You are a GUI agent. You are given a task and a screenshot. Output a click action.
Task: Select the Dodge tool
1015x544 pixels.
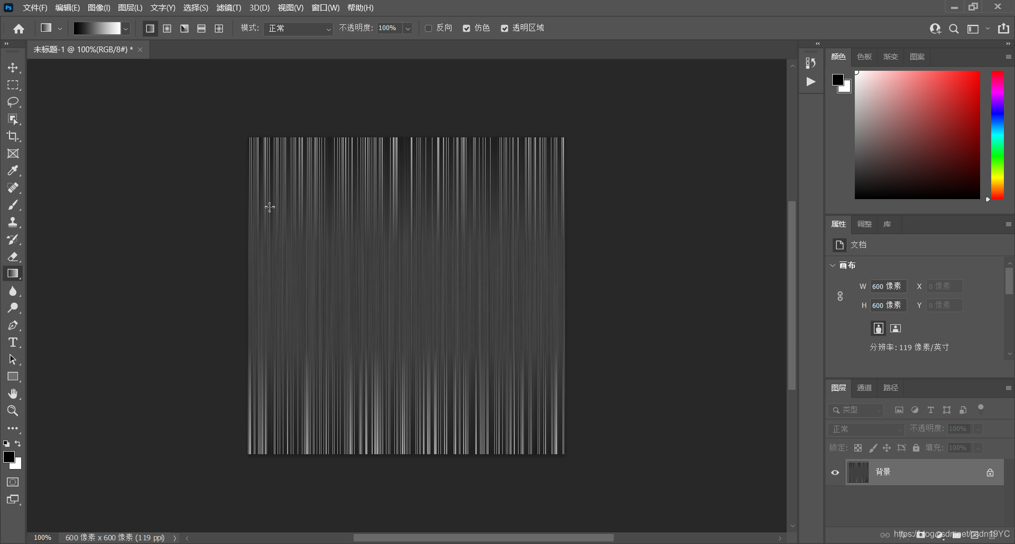click(x=13, y=308)
